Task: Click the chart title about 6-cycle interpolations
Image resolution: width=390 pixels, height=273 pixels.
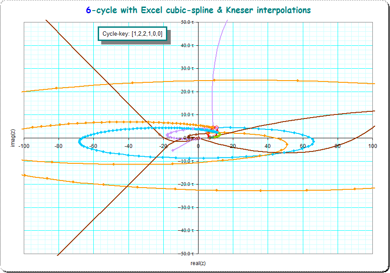Action: tap(198, 10)
